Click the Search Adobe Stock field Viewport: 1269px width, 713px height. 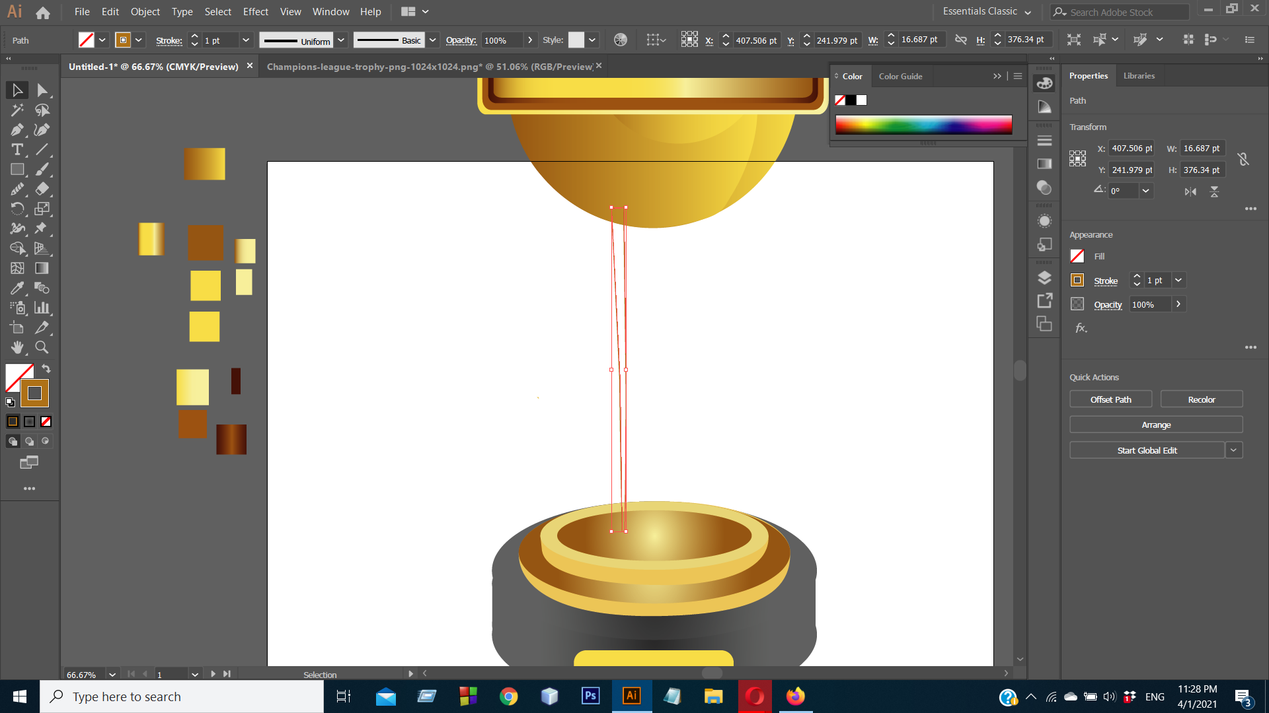click(1120, 12)
